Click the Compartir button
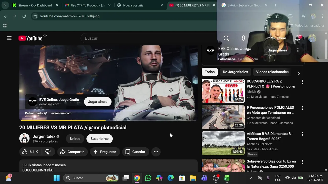This screenshot has height=184, width=328. [x=72, y=152]
